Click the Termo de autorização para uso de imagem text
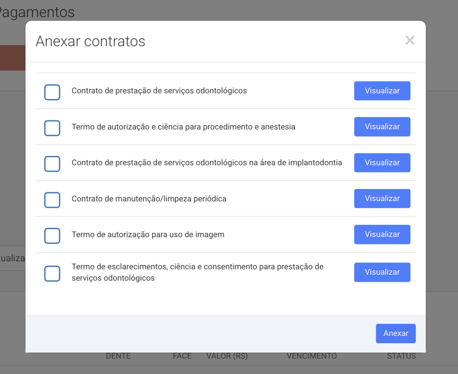Screen dimensions: 458x374 148,235
